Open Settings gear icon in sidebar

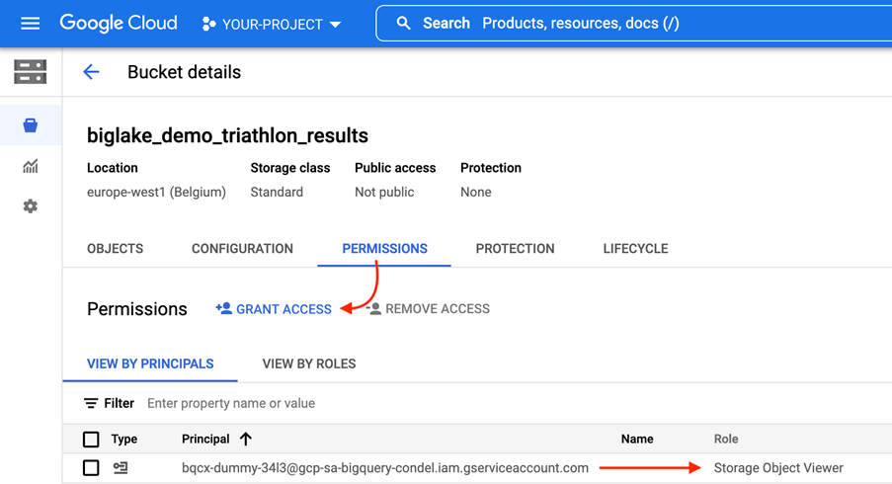click(30, 206)
